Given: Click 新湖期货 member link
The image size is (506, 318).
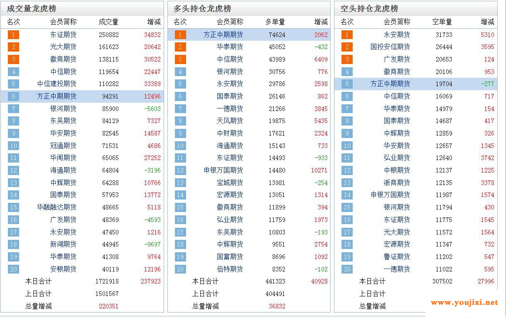Looking at the screenshot, I should [x=64, y=244].
